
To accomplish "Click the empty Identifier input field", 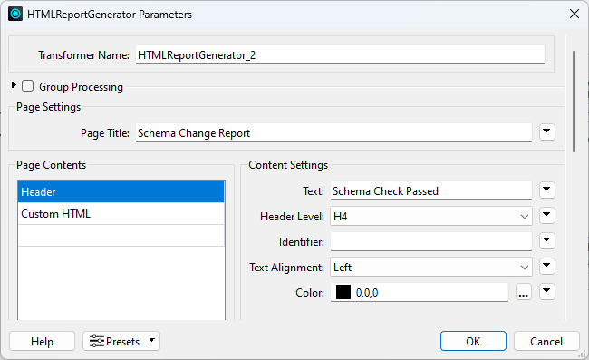I will click(x=430, y=241).
